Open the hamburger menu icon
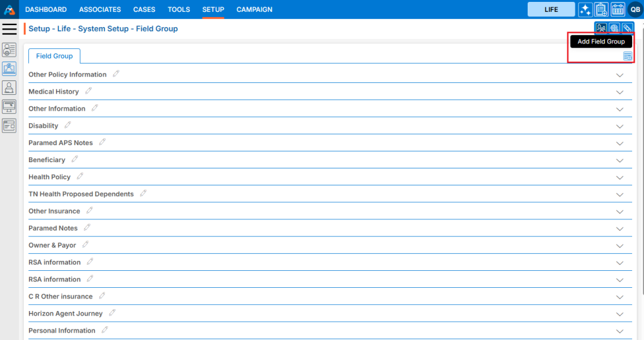Image resolution: width=644 pixels, height=340 pixels. (x=9, y=29)
